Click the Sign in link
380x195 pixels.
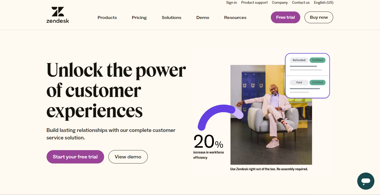click(x=231, y=3)
